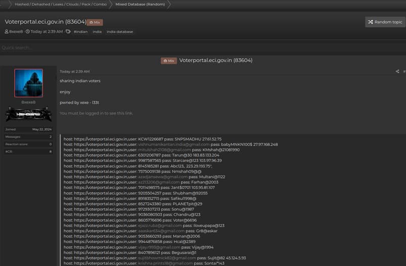This screenshot has height=266, width=406.
Task: Click the author icon beside thread starter name
Action: click(x=7, y=31)
